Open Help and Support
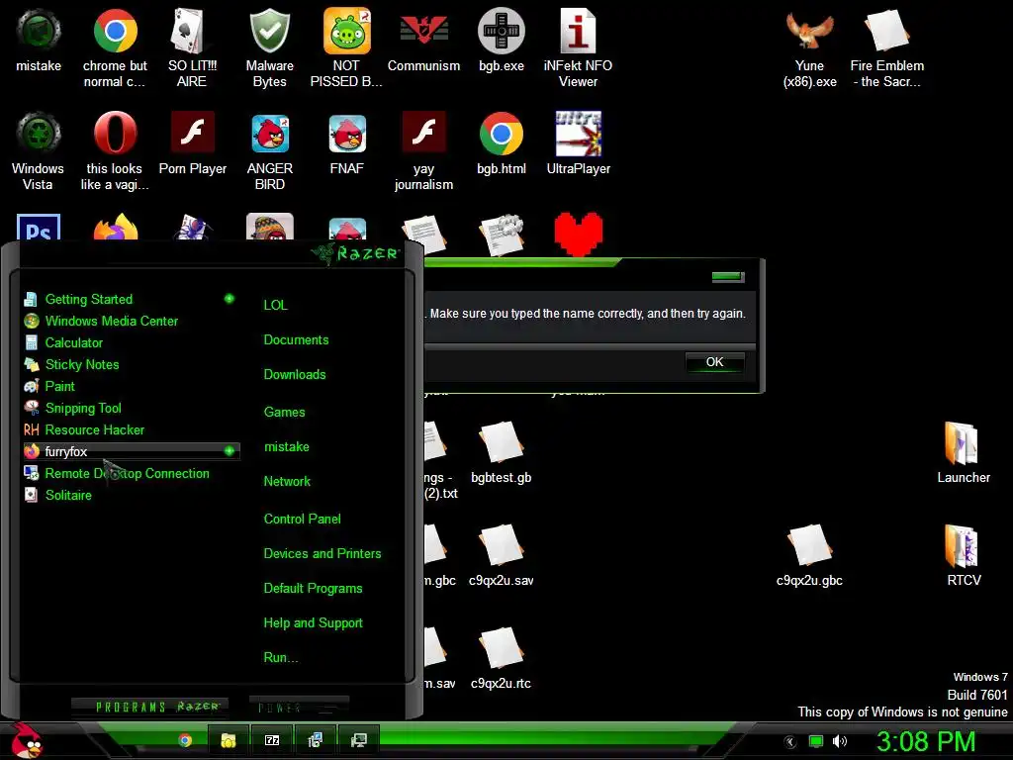Screen dimensions: 1013x760 click(x=313, y=623)
